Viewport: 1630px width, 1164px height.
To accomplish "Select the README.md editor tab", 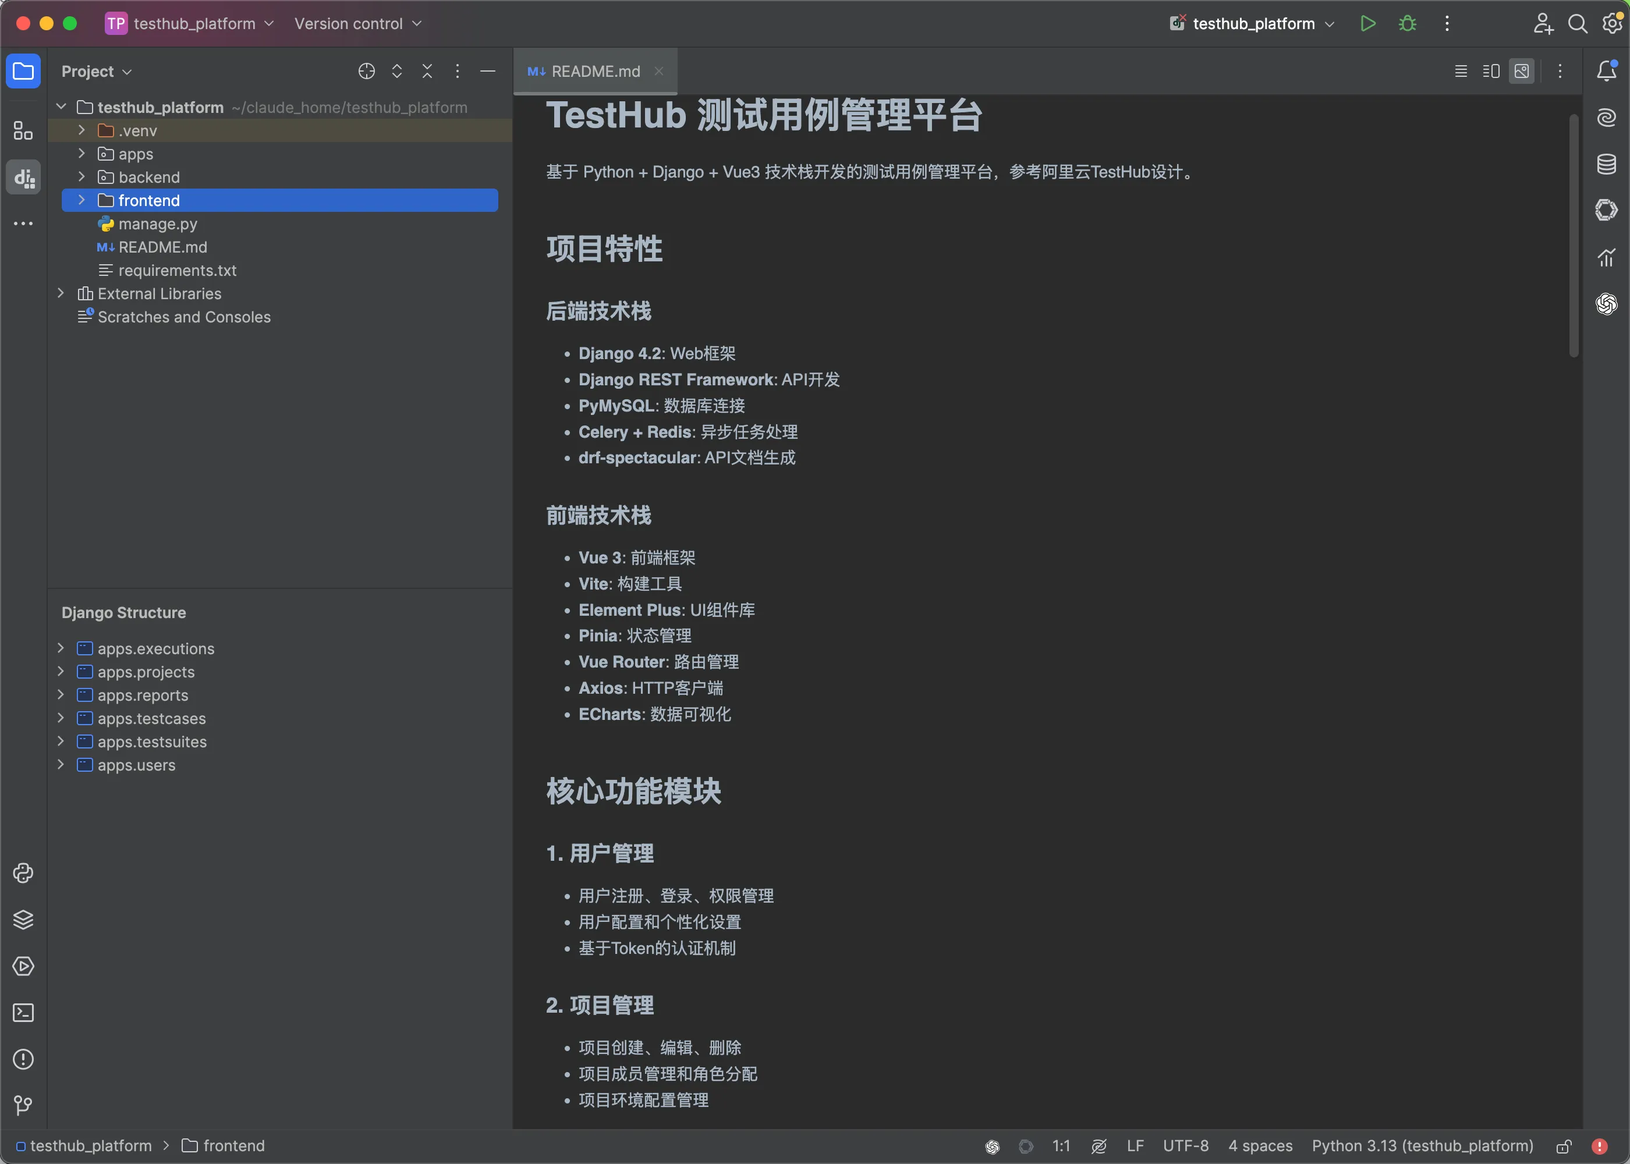I will coord(595,71).
